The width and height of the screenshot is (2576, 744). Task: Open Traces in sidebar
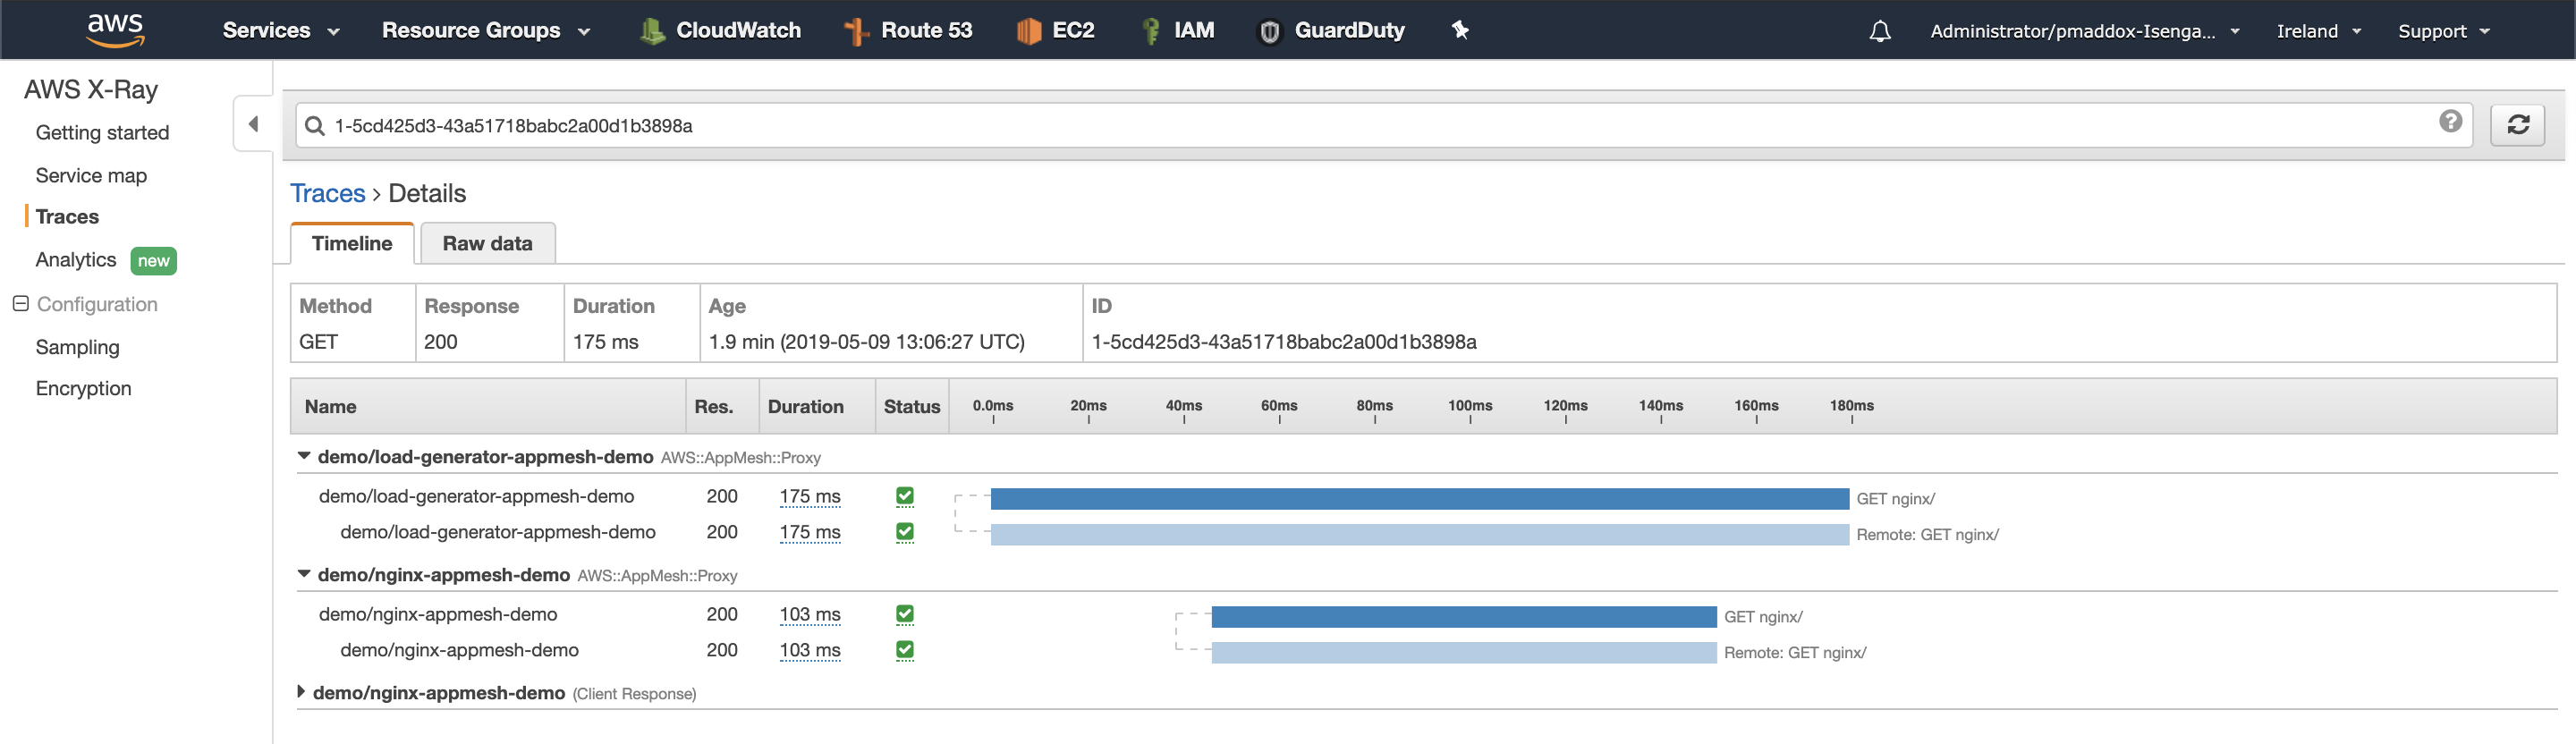(67, 217)
